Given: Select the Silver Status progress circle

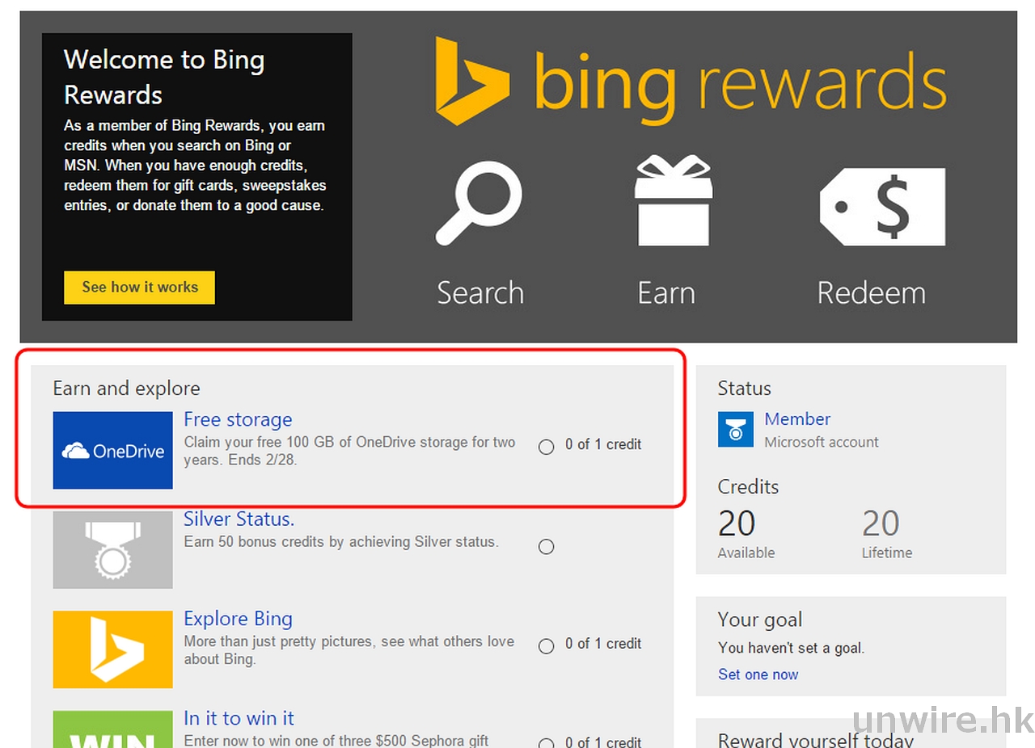Looking at the screenshot, I should click(547, 547).
